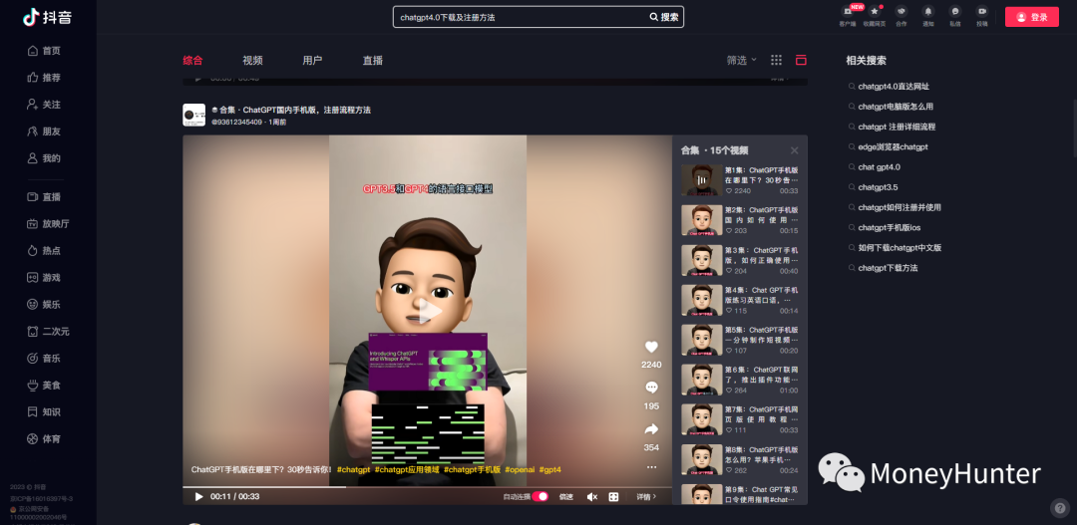Viewport: 1077px width, 525px height.
Task: Open 知识 in the sidebar
Action: [44, 411]
